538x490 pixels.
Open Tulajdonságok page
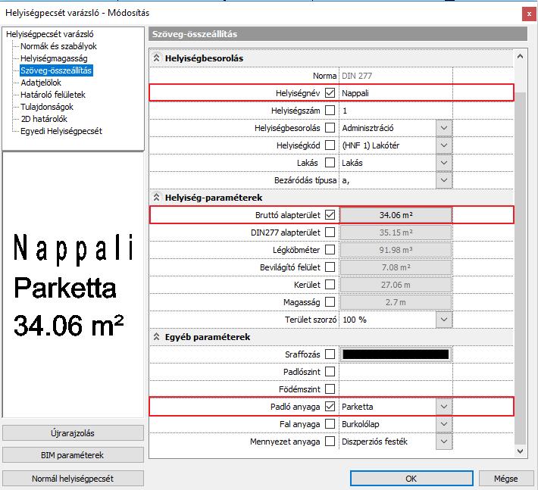(x=47, y=107)
